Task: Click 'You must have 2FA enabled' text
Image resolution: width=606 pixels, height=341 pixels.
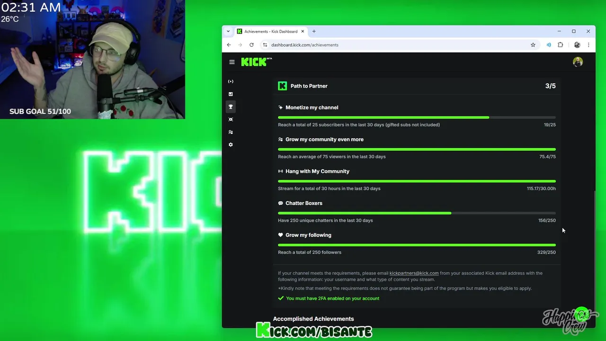Action: click(x=332, y=298)
